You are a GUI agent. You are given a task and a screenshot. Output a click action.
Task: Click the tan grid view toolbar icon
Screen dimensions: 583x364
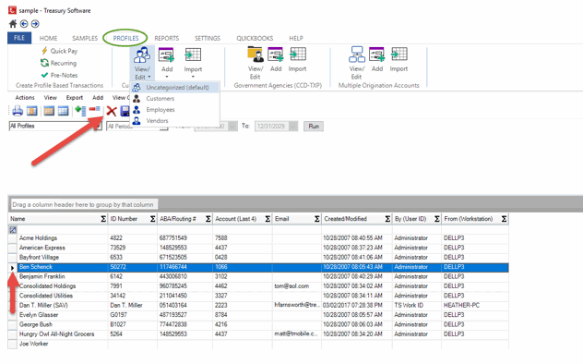click(x=49, y=111)
